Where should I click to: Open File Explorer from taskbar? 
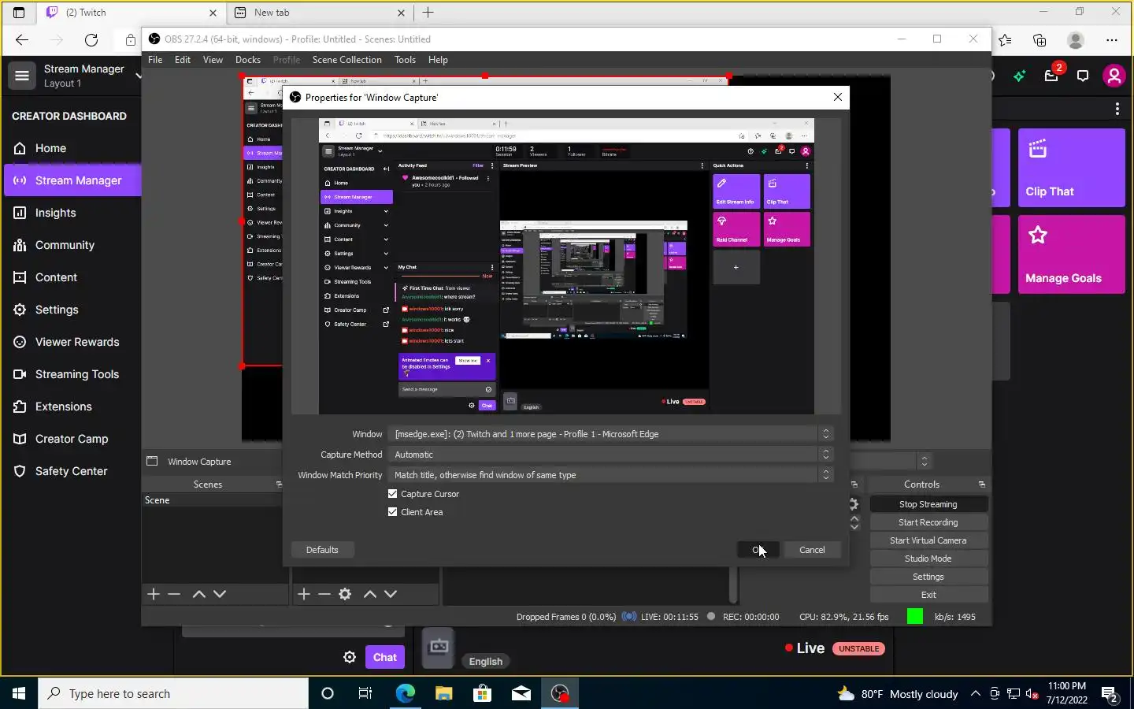click(x=444, y=693)
